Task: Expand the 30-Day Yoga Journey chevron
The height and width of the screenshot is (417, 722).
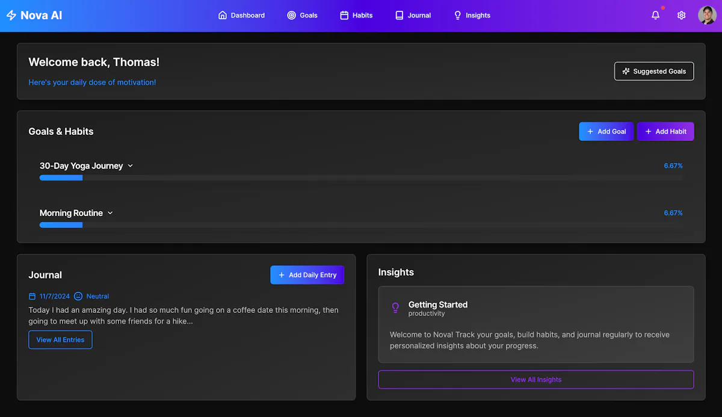Action: point(131,166)
